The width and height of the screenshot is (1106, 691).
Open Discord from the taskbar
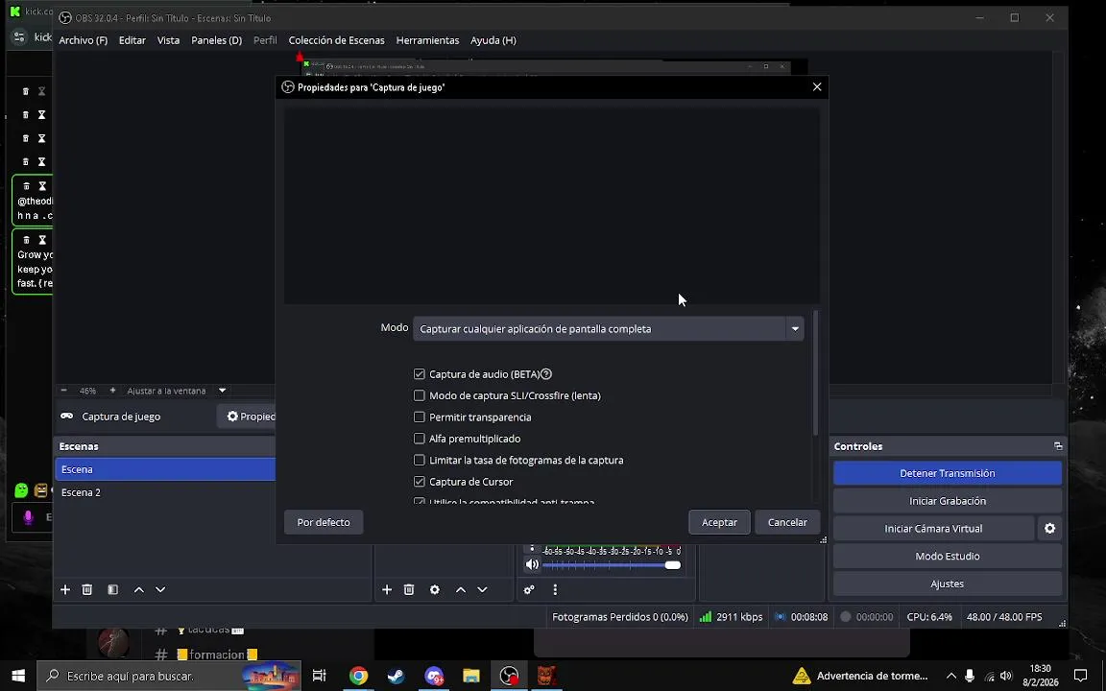pos(434,676)
